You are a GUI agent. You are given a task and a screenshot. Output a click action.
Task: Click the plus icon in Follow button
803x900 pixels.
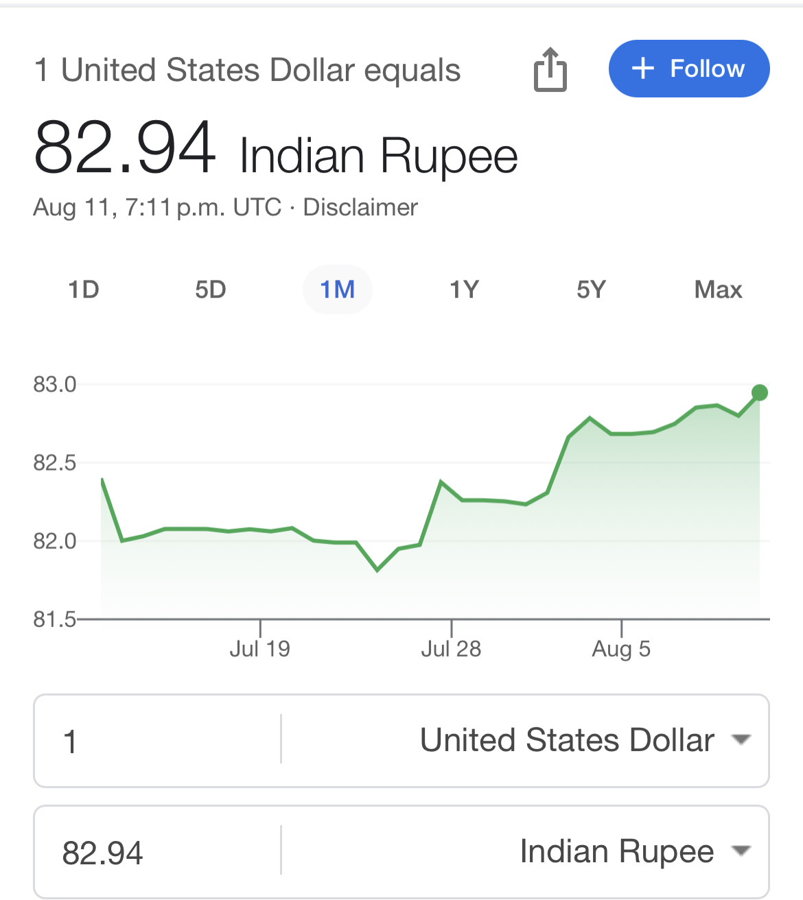642,69
